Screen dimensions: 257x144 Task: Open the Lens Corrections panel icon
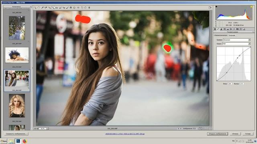pyautogui.click(x=231, y=29)
